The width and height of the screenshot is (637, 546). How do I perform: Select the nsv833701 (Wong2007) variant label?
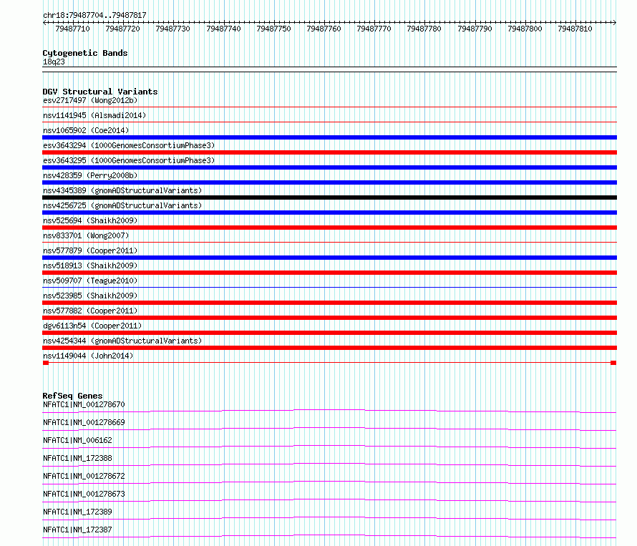(86, 235)
